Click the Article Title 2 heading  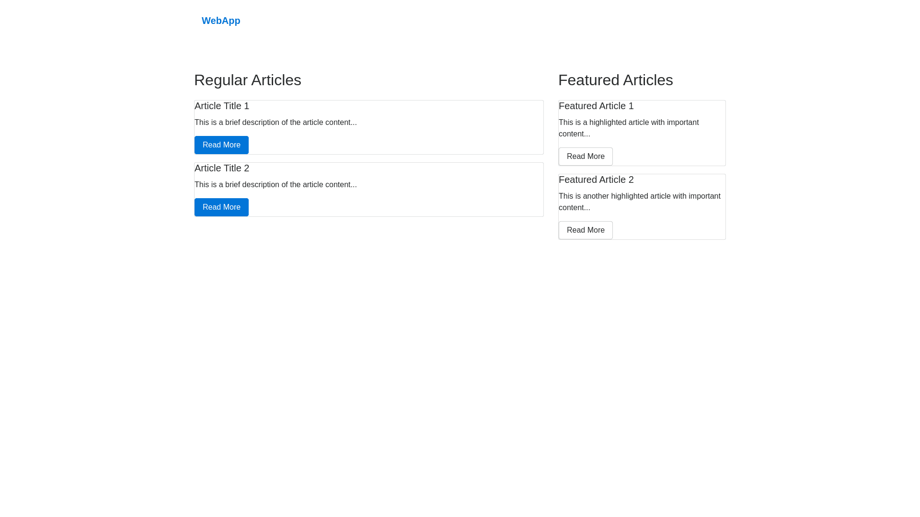222,168
